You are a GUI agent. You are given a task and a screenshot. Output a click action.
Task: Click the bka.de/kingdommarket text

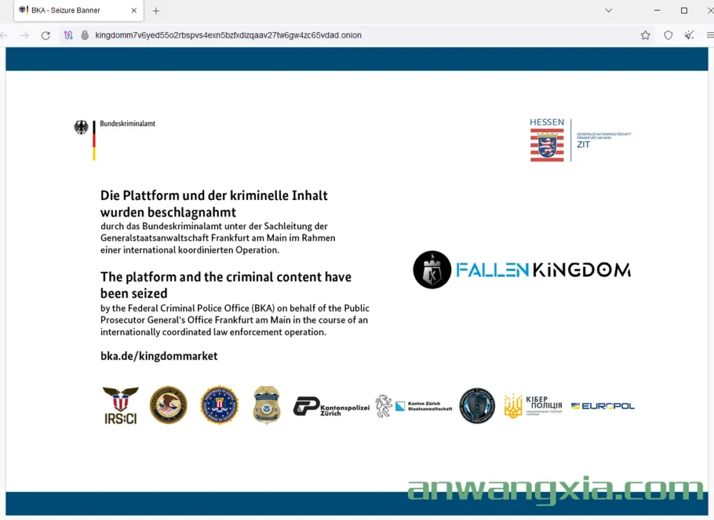coord(159,356)
